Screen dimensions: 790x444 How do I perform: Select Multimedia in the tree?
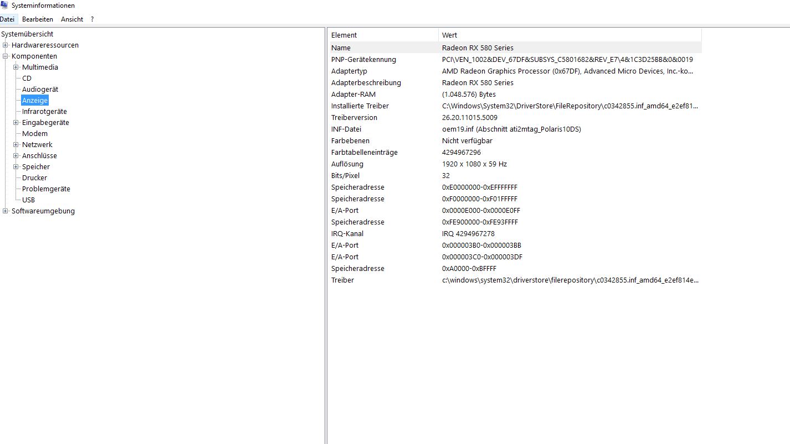[40, 67]
